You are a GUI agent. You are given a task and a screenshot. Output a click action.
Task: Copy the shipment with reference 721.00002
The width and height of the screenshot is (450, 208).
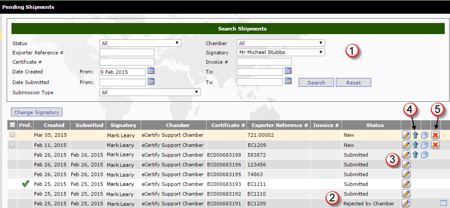point(425,135)
